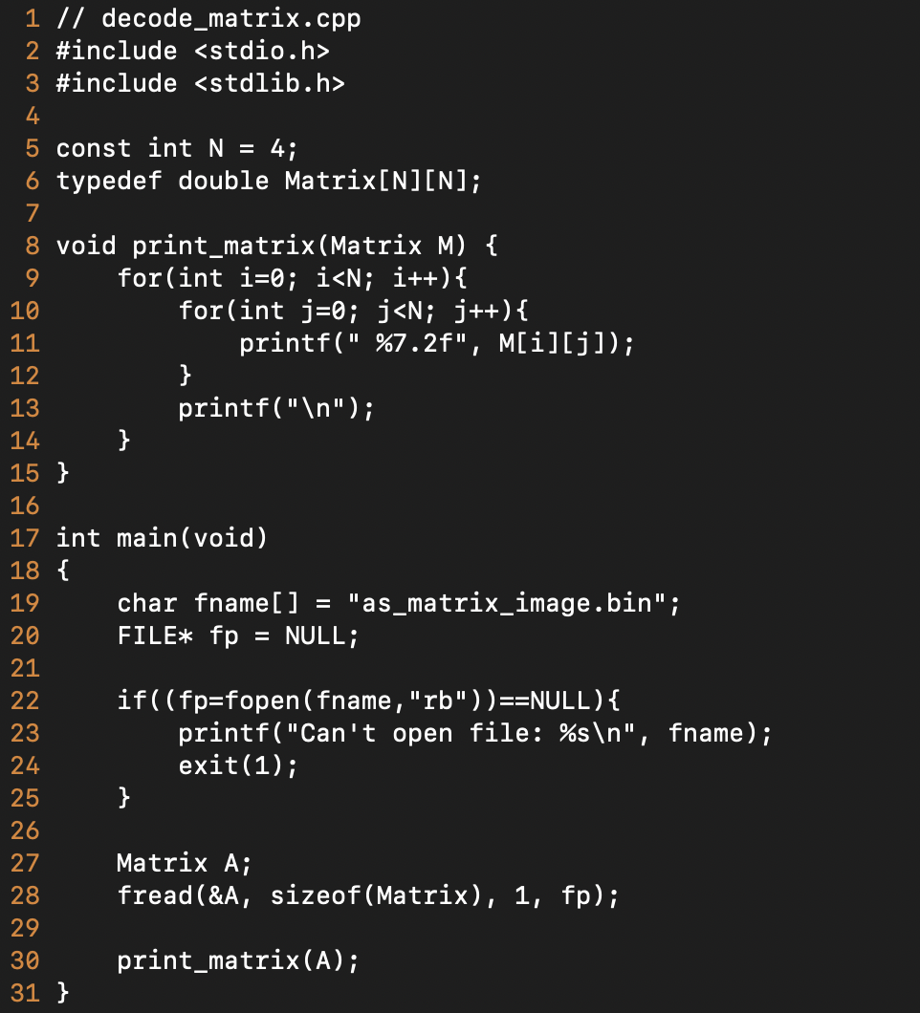The width and height of the screenshot is (920, 1013).
Task: Click the stdio.h include on line 2
Action: coord(192,51)
